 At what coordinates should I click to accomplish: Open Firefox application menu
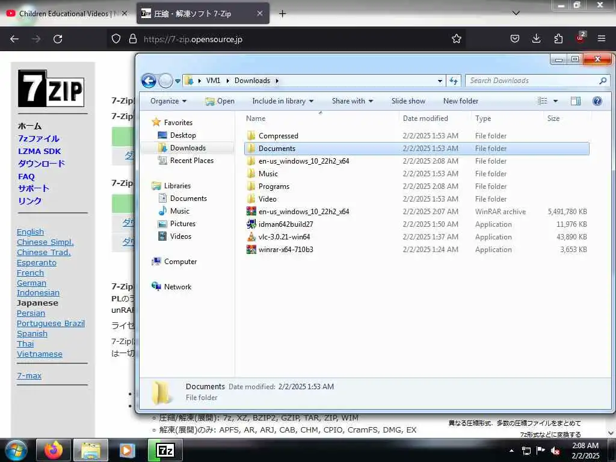[x=601, y=38]
